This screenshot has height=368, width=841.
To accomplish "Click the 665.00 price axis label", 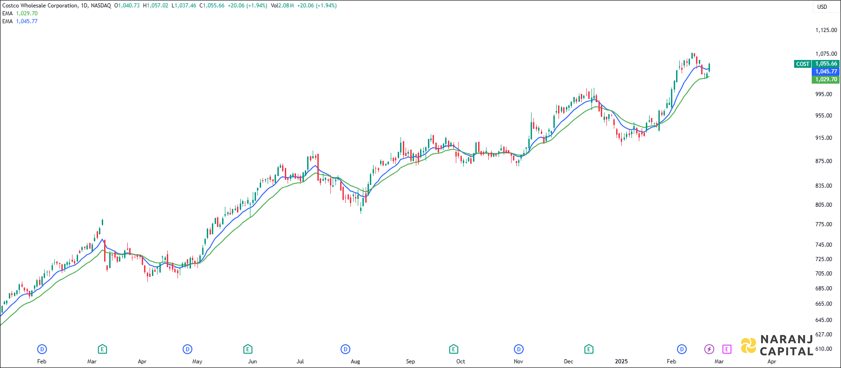I will coord(824,304).
